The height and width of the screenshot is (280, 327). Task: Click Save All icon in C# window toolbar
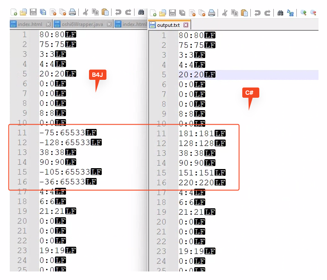pyautogui.click(x=182, y=13)
